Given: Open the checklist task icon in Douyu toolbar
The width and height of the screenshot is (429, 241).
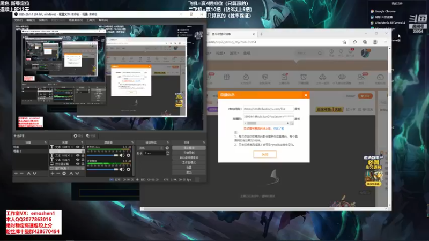Looking at the screenshot, I should pos(284,77).
